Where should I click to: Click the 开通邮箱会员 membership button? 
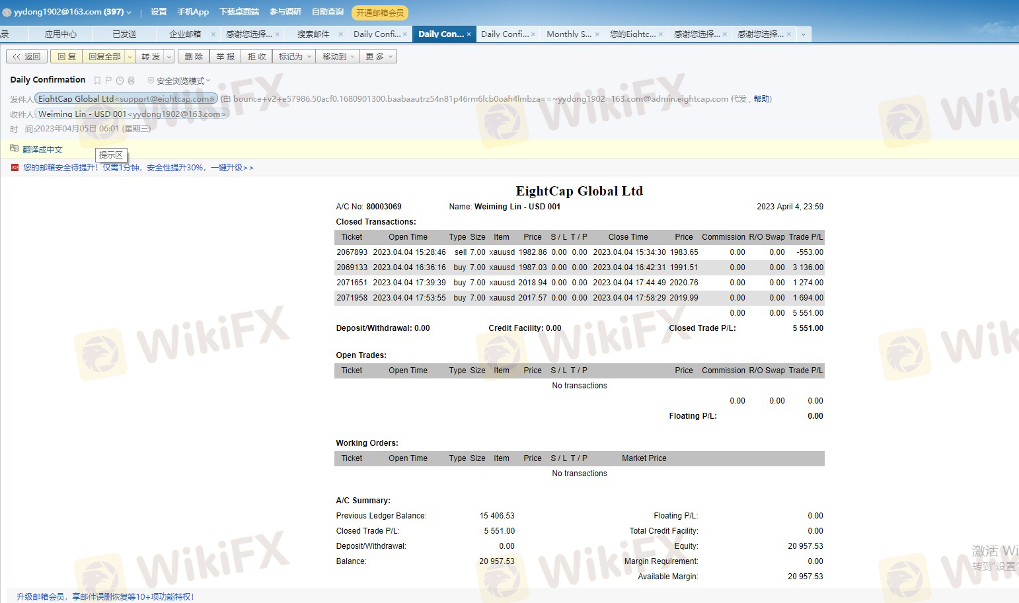click(380, 13)
